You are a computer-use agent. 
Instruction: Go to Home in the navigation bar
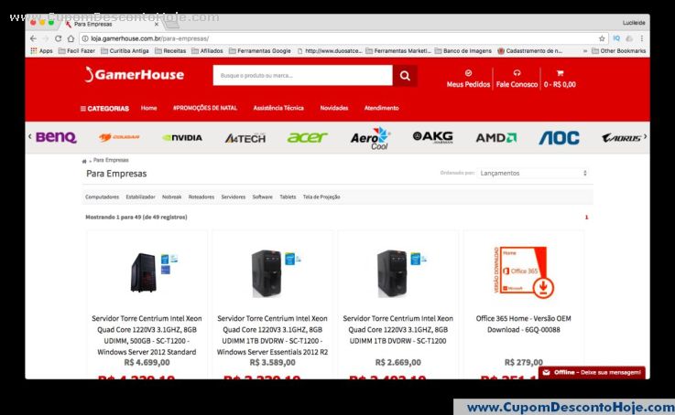pyautogui.click(x=149, y=108)
